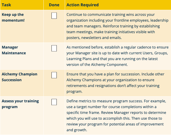Click the "Learning Plans" phrase
This screenshot has height=135, width=171.
(78, 59)
